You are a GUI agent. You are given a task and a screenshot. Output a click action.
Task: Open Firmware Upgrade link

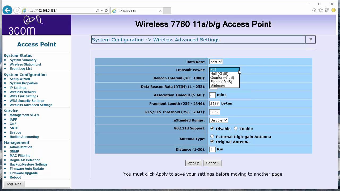[24, 173]
